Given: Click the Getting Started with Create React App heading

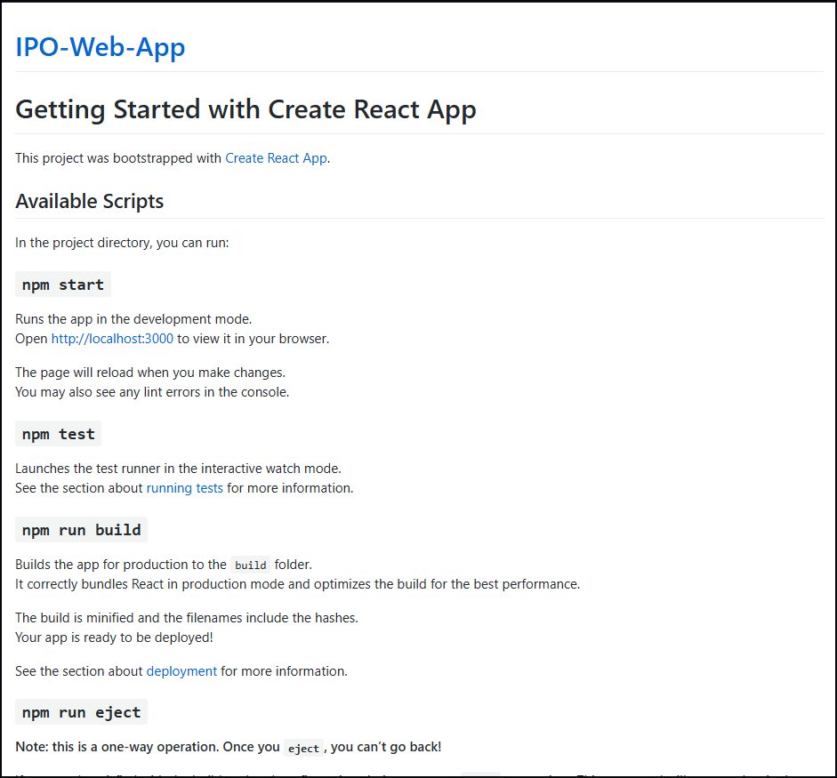Looking at the screenshot, I should click(x=245, y=110).
